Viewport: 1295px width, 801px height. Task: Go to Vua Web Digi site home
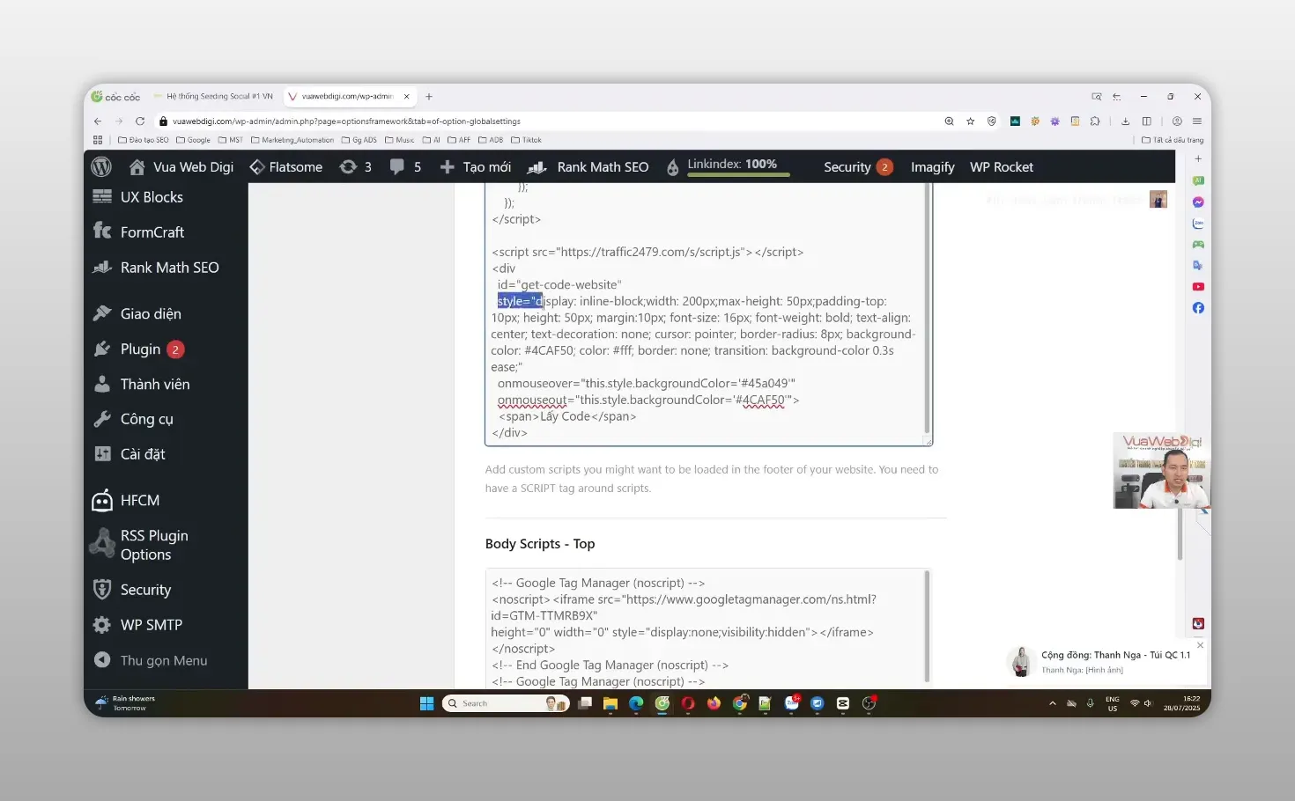tap(181, 166)
